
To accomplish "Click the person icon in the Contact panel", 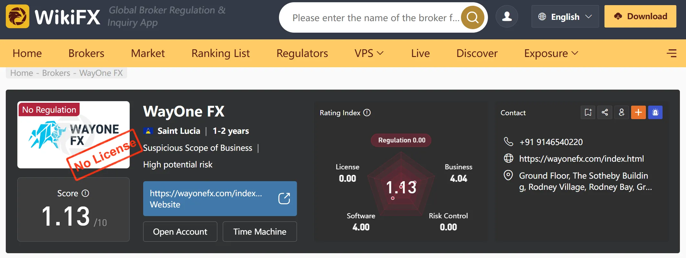I will tap(621, 112).
